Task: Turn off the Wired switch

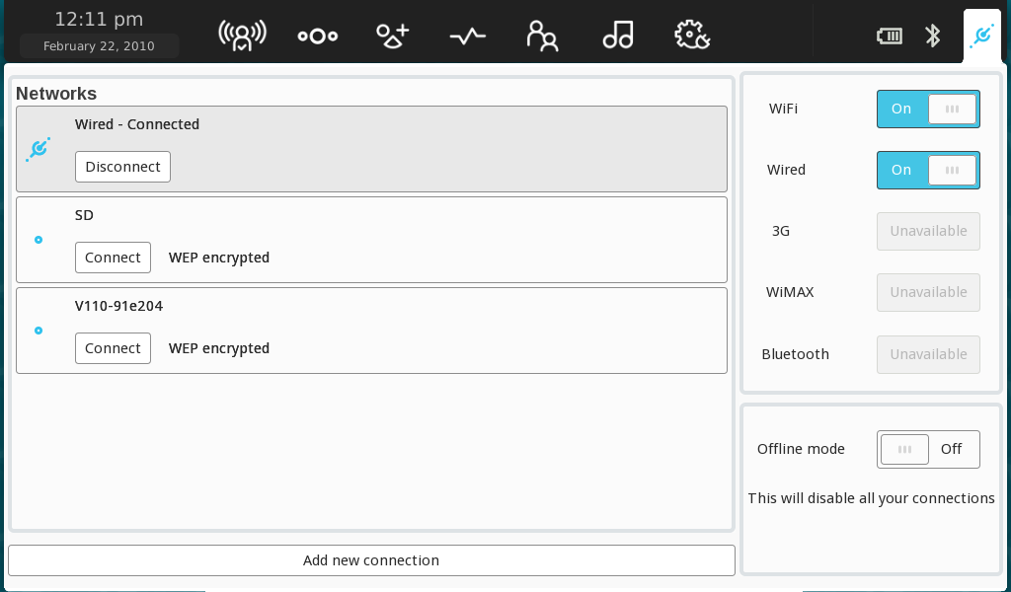Action: (x=928, y=170)
